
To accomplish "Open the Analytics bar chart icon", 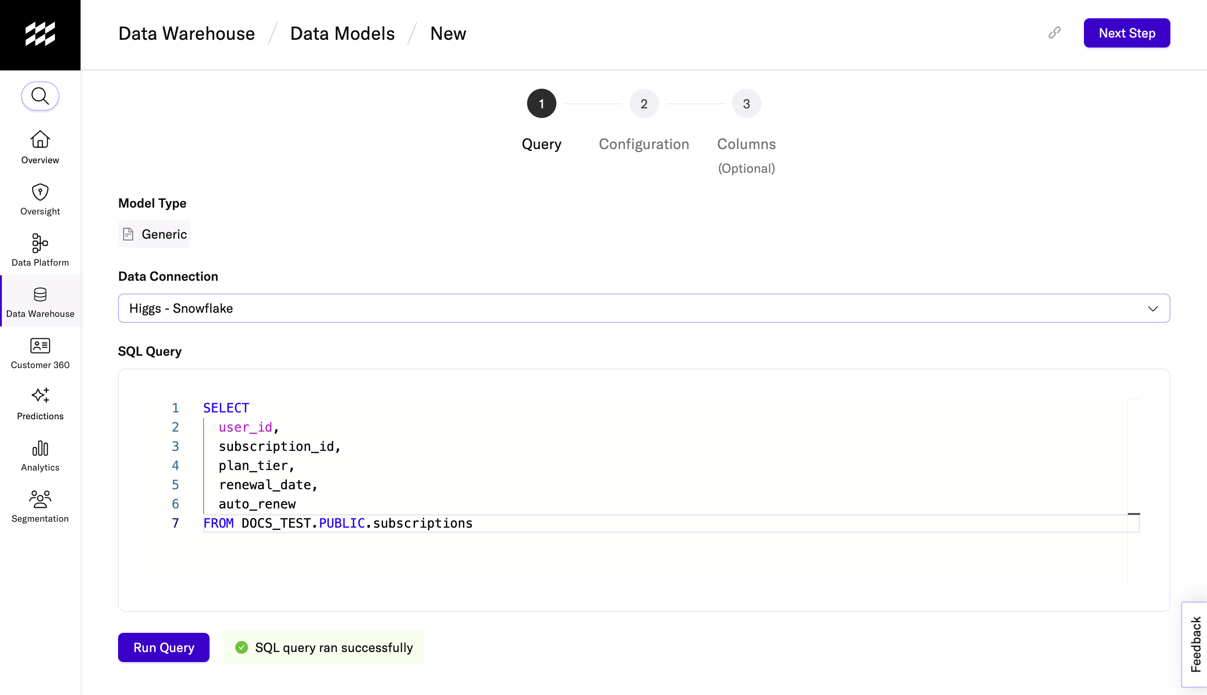I will coord(40,448).
